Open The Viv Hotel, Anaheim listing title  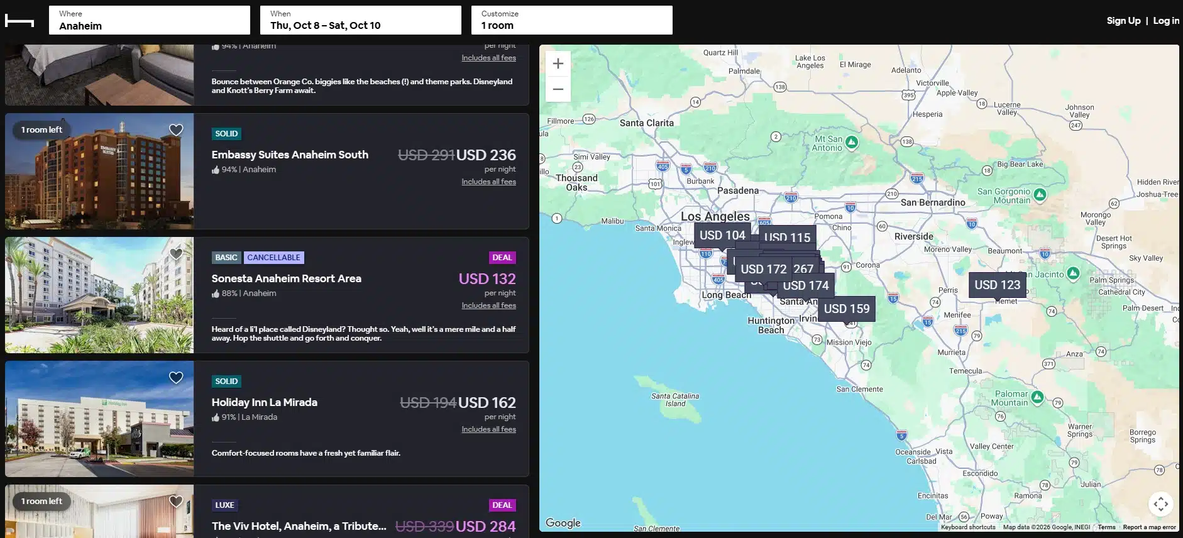click(299, 526)
